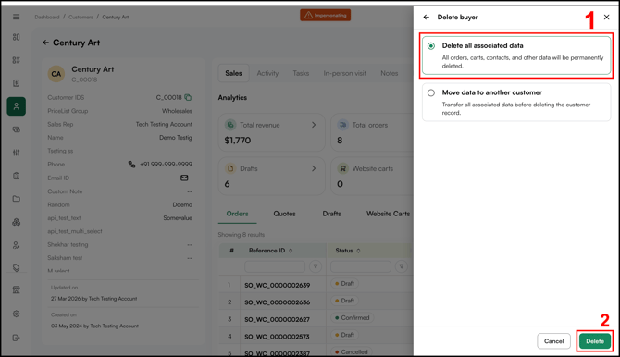620x357 pixels.
Task: Click the Impersonating warning badge
Action: pos(325,15)
